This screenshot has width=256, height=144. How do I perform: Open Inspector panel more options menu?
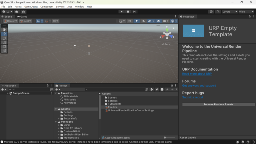(x=253, y=16)
